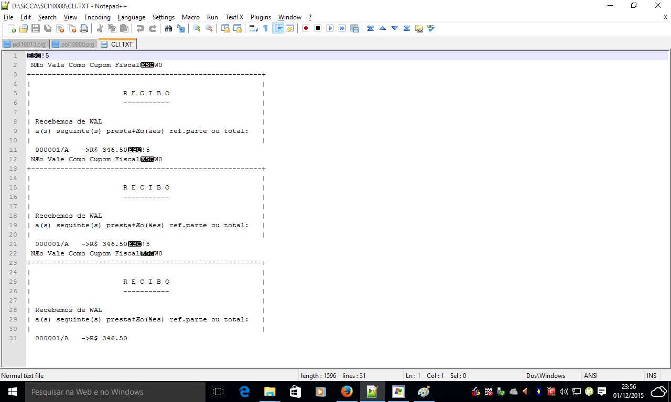
Task: Expand the Language menu
Action: point(131,17)
